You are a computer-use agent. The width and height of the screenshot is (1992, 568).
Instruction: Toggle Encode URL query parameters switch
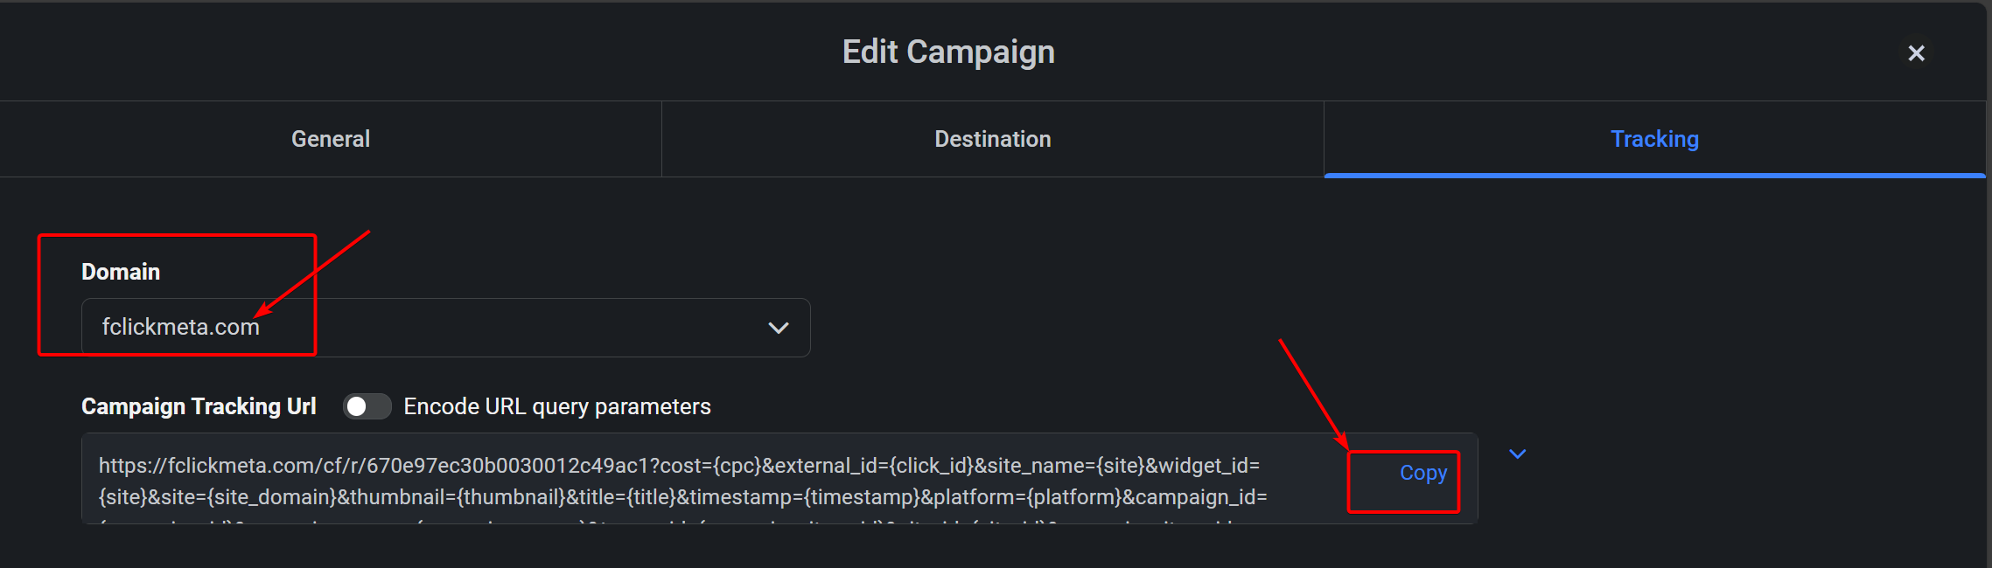pyautogui.click(x=367, y=406)
